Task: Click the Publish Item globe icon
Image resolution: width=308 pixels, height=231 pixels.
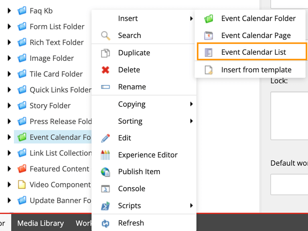Action: [105, 172]
